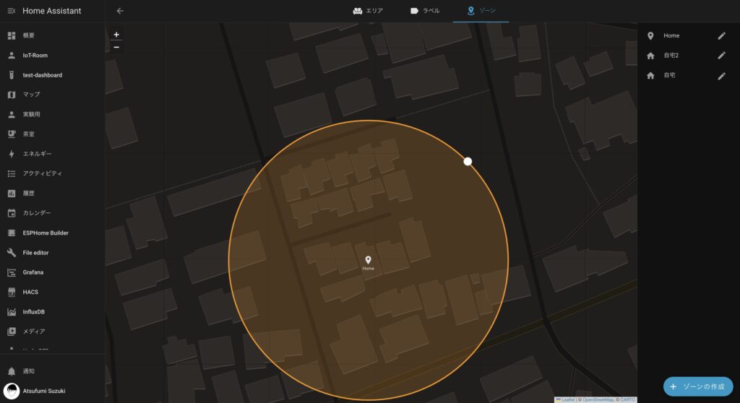
Task: Open the OpenStreetMap attribution link
Action: (x=597, y=399)
